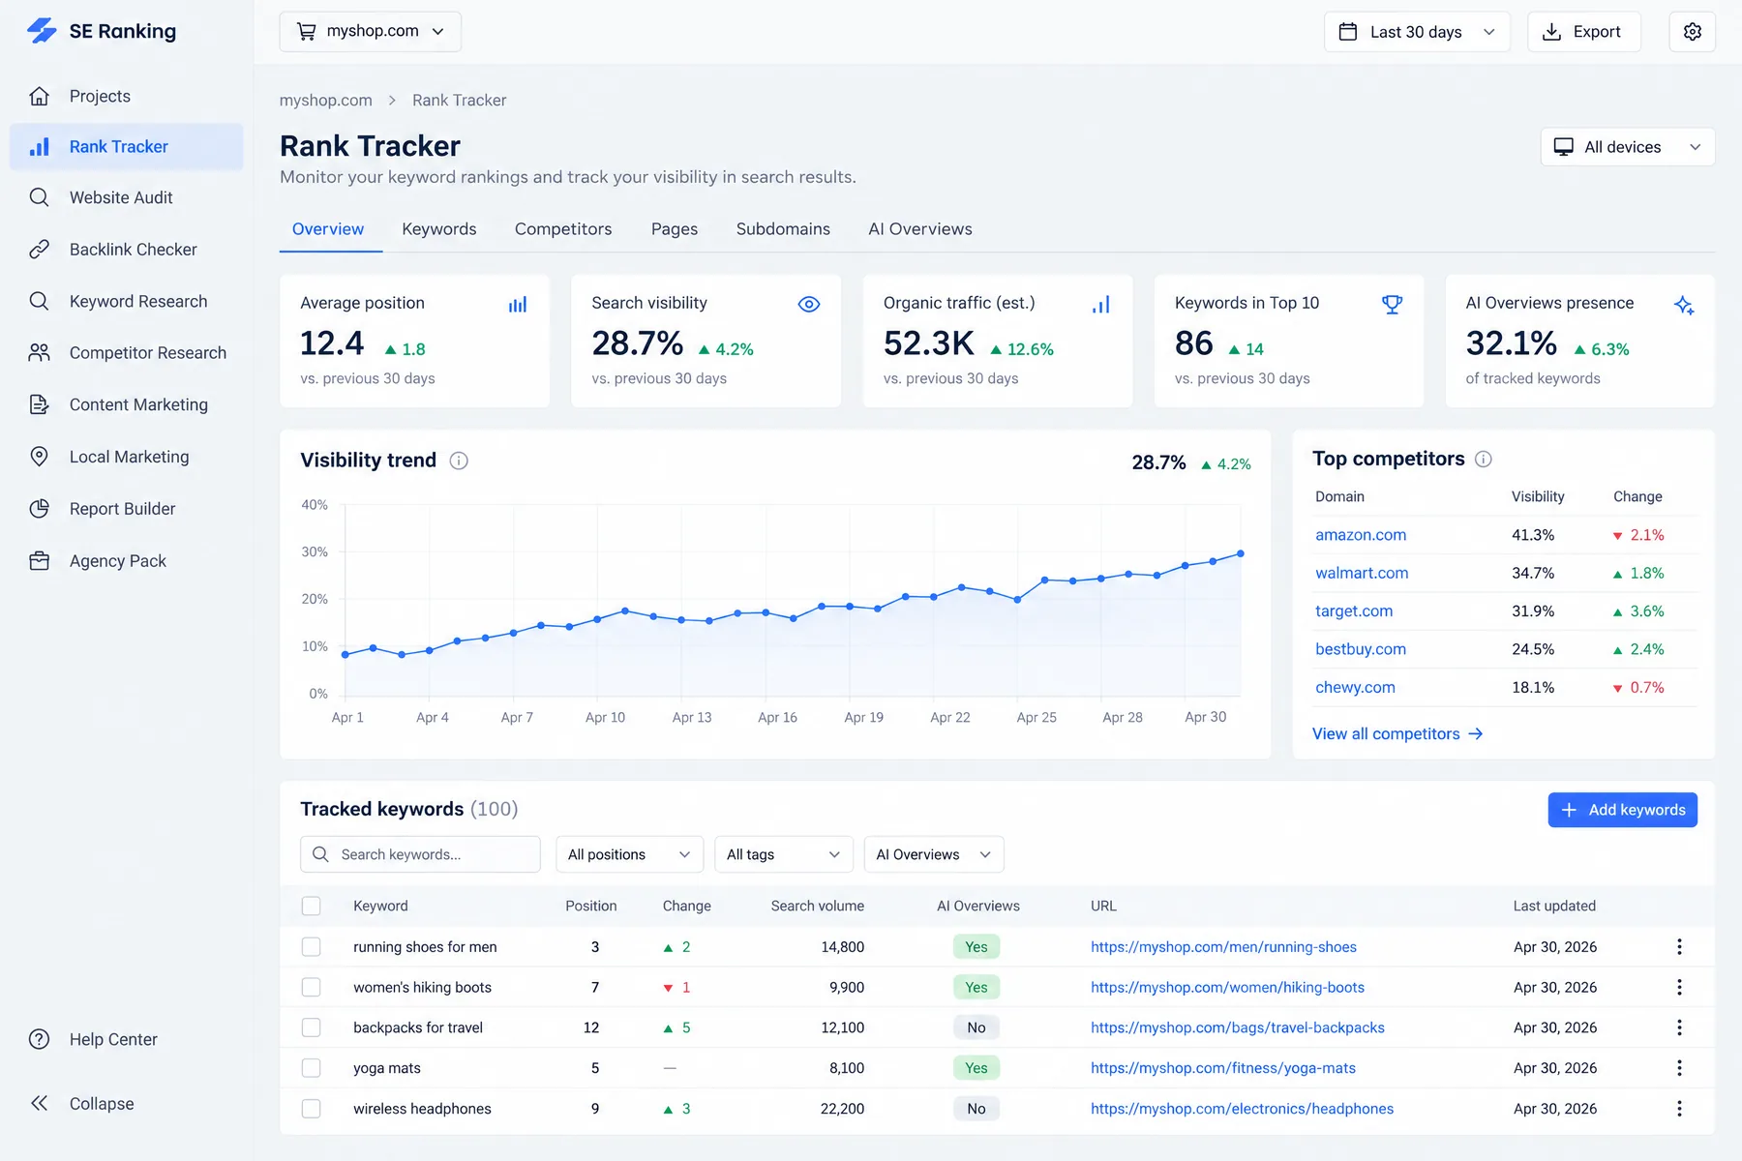Viewport: 1742px width, 1161px height.
Task: Click the Export button
Action: (x=1584, y=32)
